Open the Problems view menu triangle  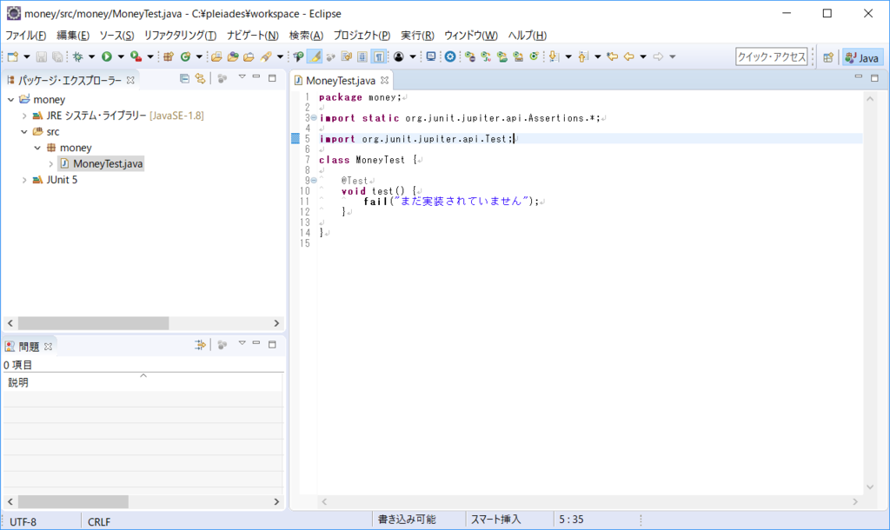click(242, 342)
